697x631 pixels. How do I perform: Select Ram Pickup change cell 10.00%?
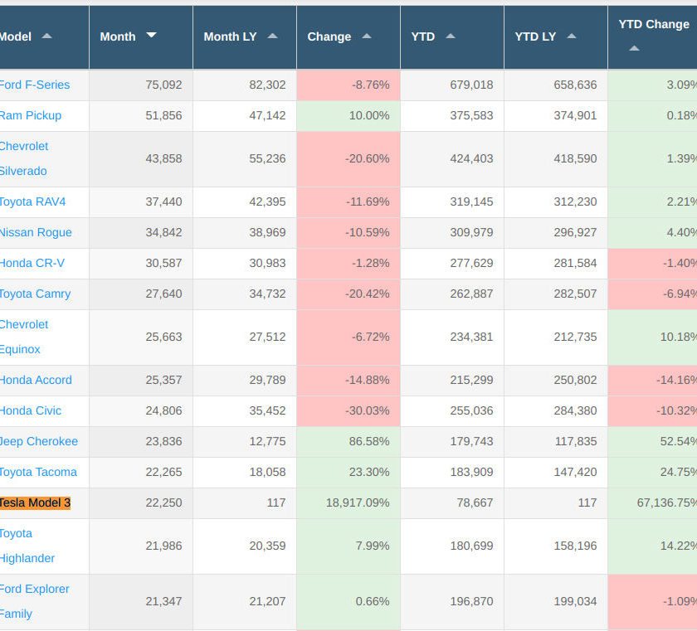(348, 116)
